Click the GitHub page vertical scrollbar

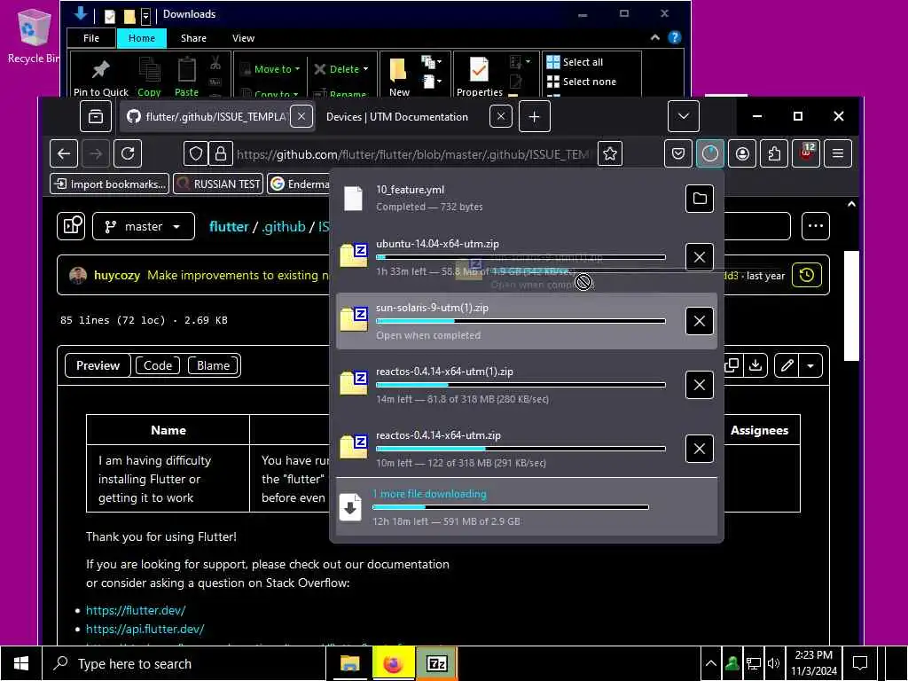[850, 306]
